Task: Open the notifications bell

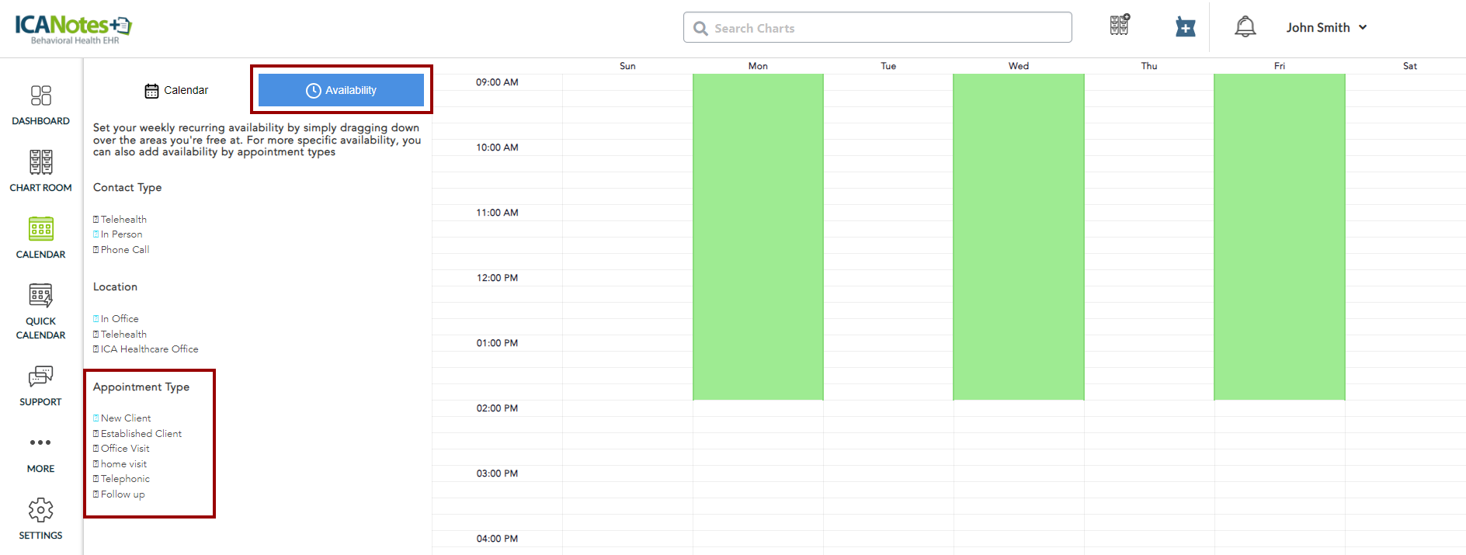Action: tap(1245, 27)
